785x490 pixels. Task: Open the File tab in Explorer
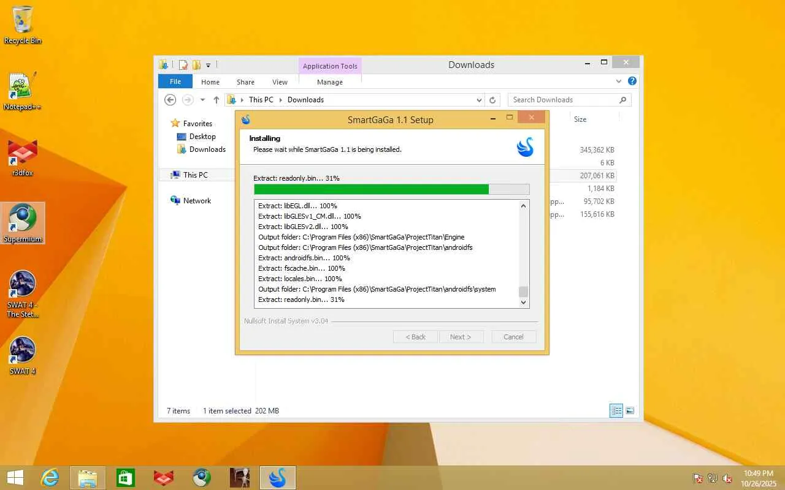(x=175, y=81)
